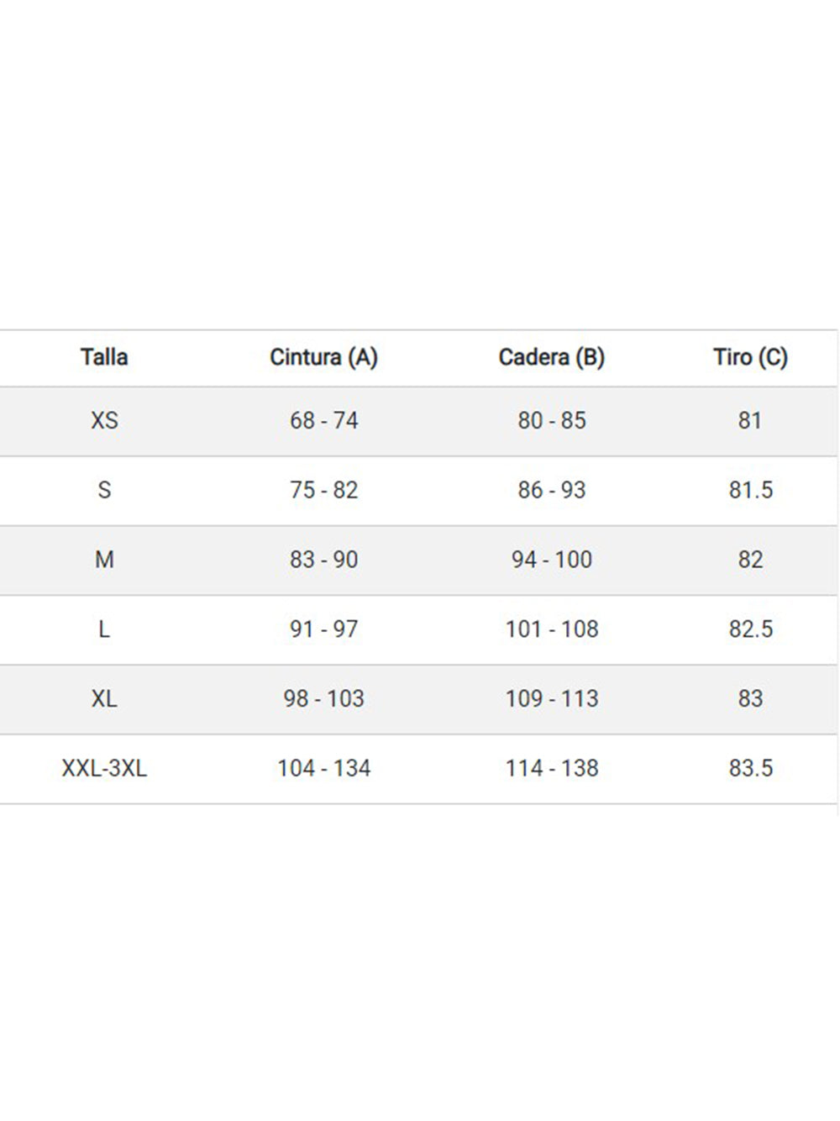840x1121 pixels.
Task: Click the 101 - 108 hip cell
Action: 552,629
